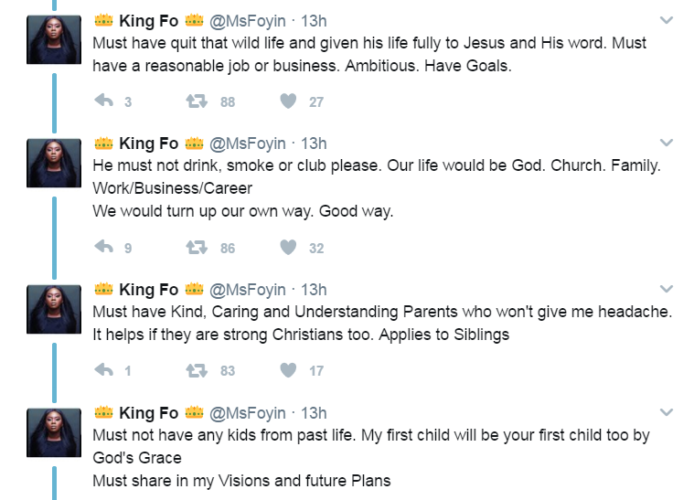
Task: Open the King Fo profile name on the first tweet
Action: click(x=148, y=21)
